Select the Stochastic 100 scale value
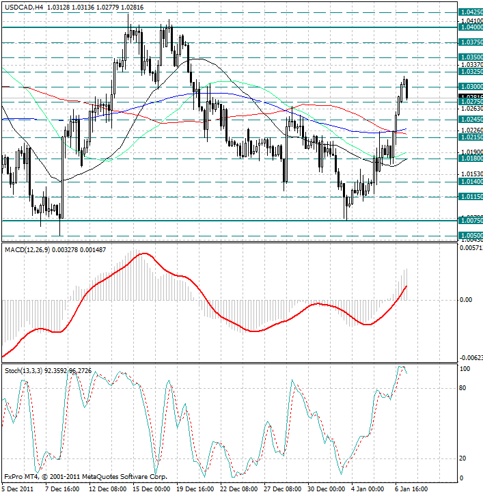The width and height of the screenshot is (483, 494). [465, 368]
